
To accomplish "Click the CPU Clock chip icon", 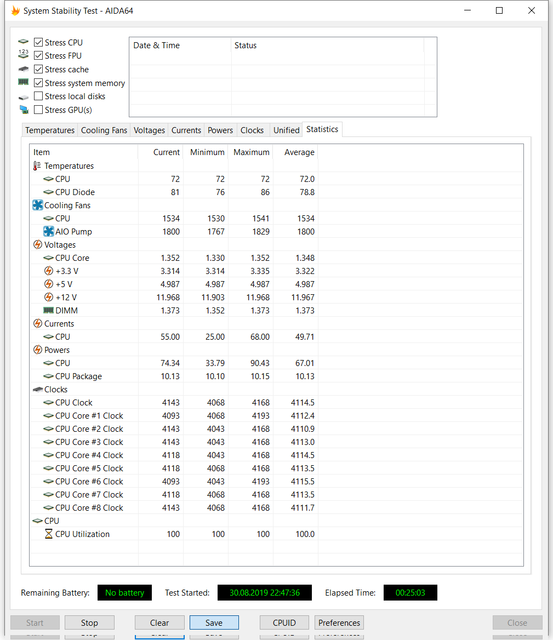I will (x=49, y=402).
